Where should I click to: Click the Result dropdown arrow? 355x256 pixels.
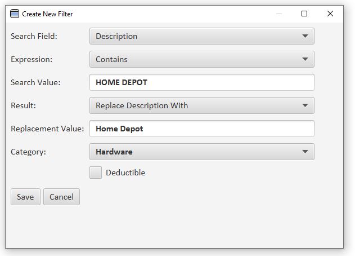tap(305, 105)
